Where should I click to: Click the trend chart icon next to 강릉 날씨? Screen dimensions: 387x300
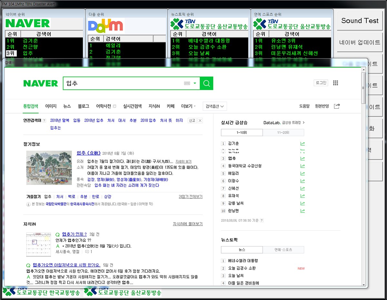(x=302, y=204)
